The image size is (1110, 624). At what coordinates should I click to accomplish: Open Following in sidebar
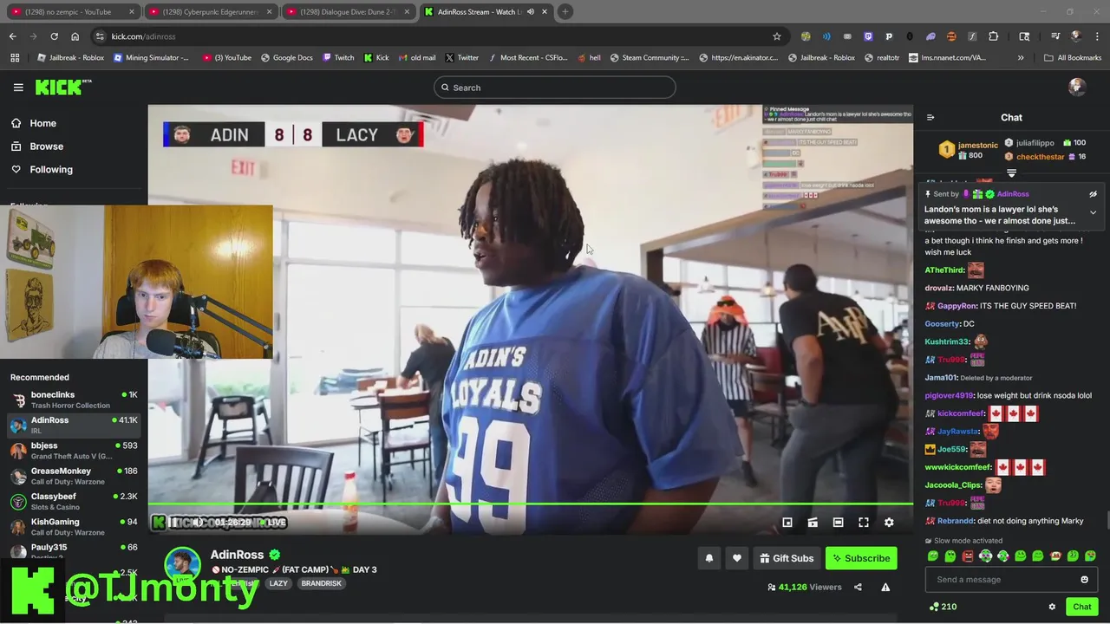click(x=51, y=170)
